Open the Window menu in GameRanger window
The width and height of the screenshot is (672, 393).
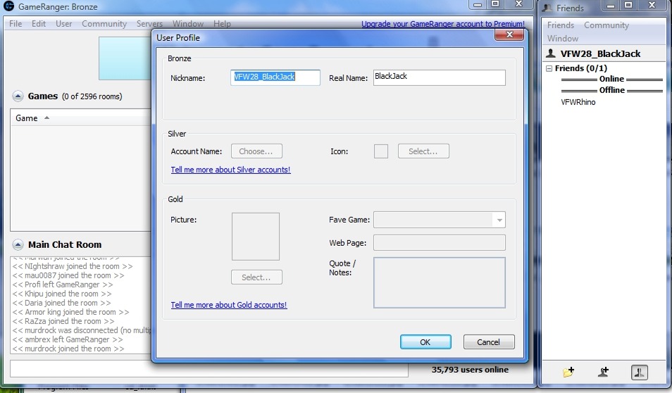(187, 24)
